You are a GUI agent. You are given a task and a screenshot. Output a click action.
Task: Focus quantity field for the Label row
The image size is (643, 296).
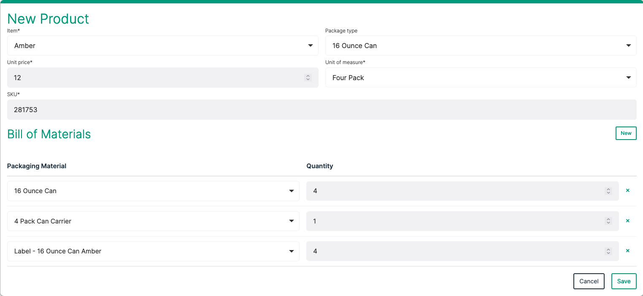(x=462, y=251)
